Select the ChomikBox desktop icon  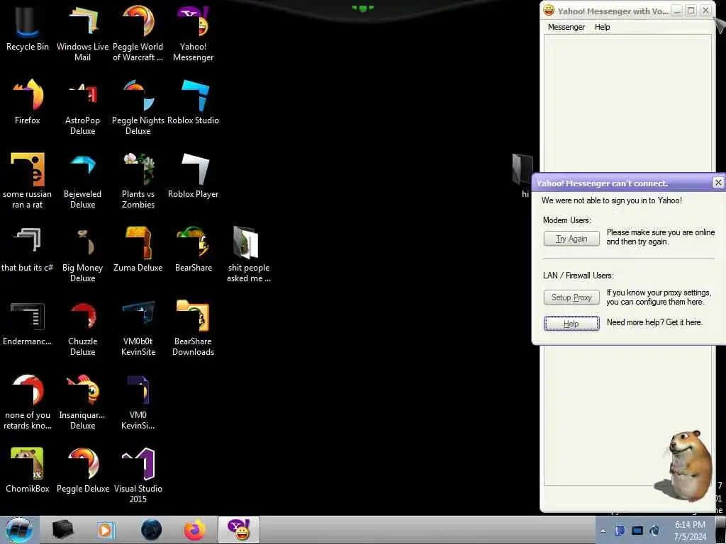coord(28,470)
